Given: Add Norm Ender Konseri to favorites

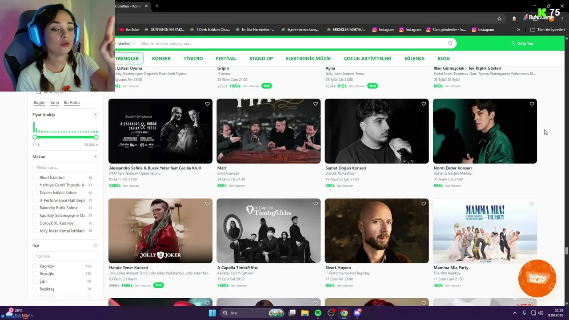Looking at the screenshot, I should 532,104.
